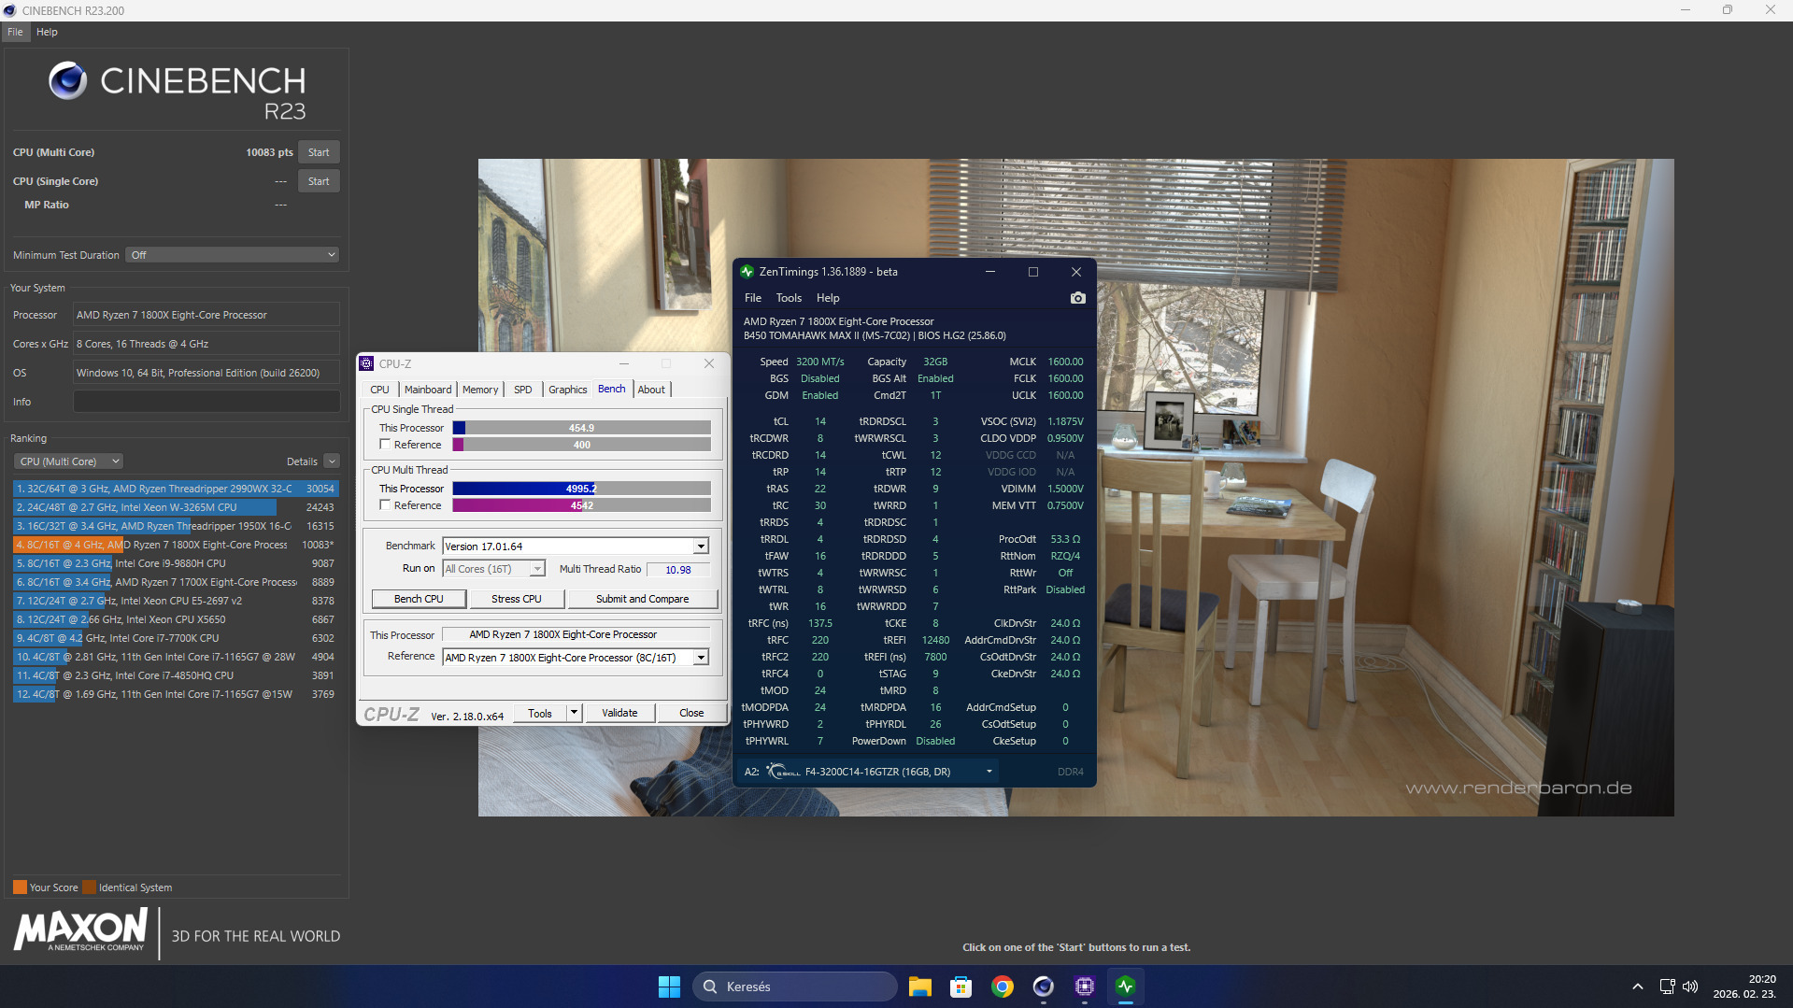Open ZenTimings memory module selector dropdown

pos(989,772)
